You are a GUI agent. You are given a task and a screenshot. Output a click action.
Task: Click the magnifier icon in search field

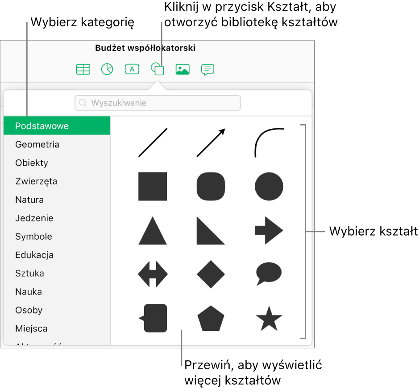(x=83, y=103)
